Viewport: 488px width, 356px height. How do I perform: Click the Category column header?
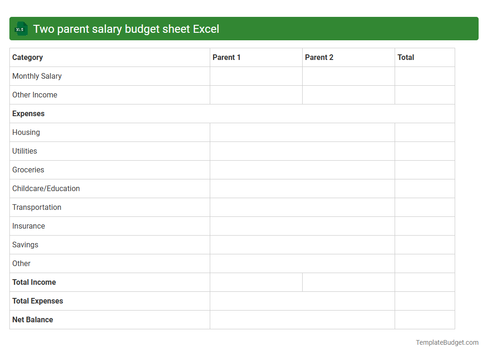click(27, 57)
